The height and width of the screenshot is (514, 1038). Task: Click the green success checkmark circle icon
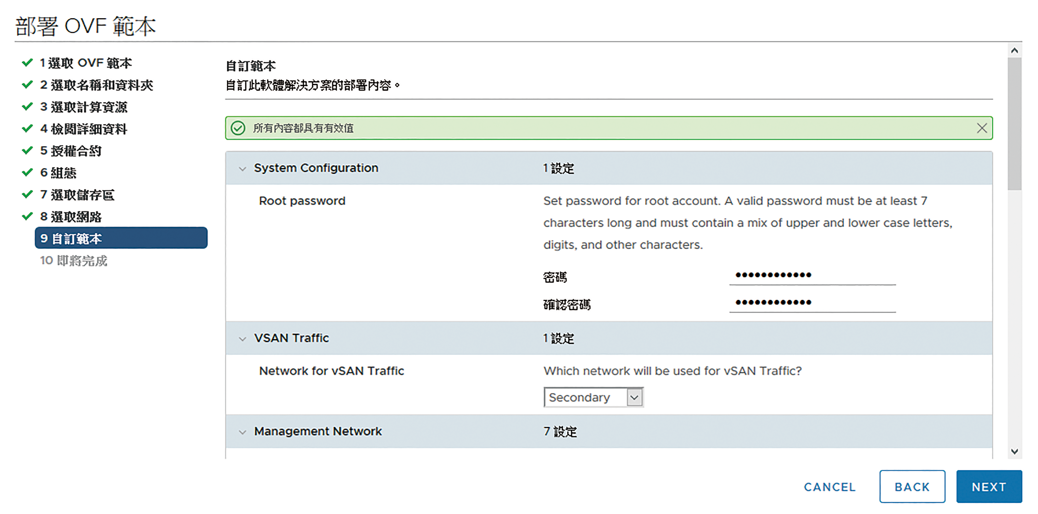(238, 128)
